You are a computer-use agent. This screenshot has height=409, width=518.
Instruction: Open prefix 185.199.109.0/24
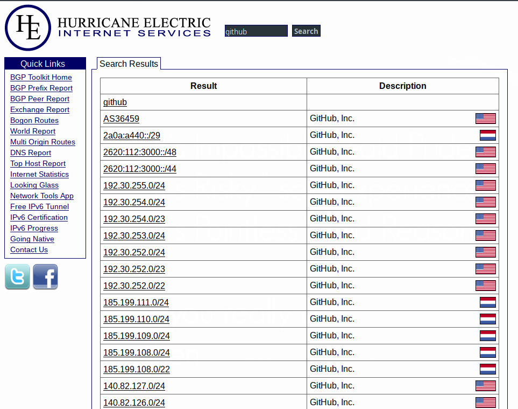click(137, 336)
